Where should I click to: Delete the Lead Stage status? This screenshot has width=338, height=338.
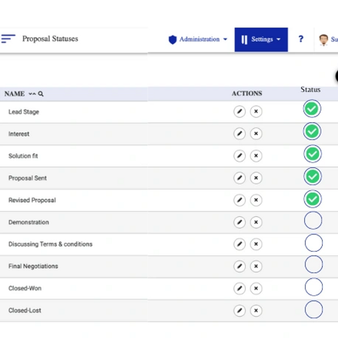256,112
